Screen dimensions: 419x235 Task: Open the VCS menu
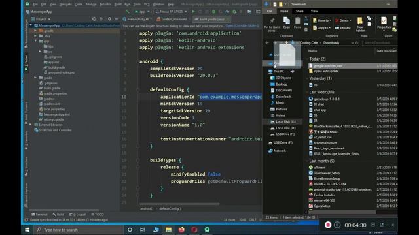click(147, 5)
